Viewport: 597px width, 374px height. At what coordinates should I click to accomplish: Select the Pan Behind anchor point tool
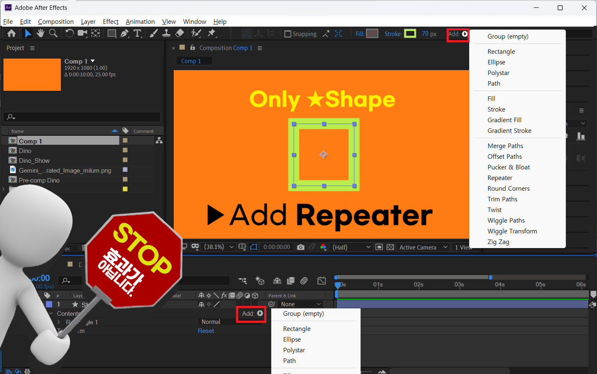95,34
